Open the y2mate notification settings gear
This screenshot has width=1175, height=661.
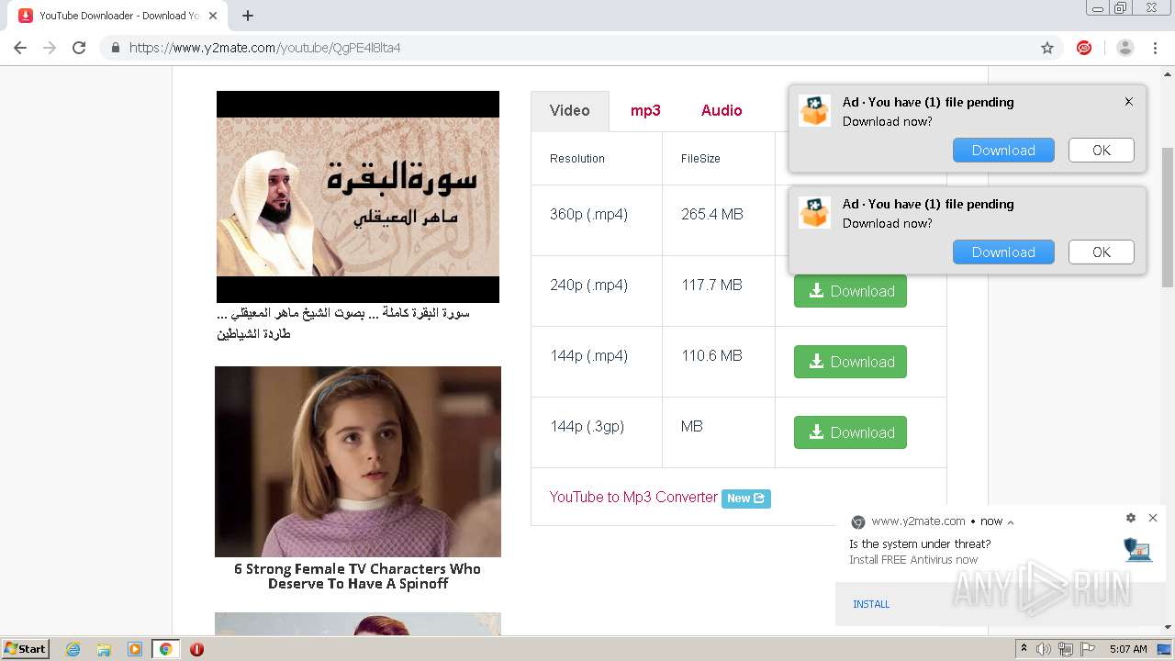[1131, 518]
